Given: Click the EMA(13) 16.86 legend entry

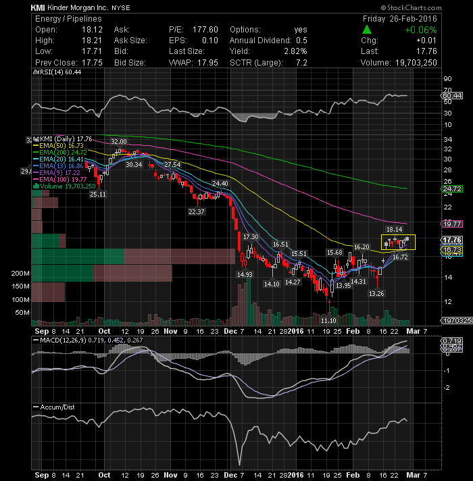Looking at the screenshot, I should pyautogui.click(x=58, y=166).
